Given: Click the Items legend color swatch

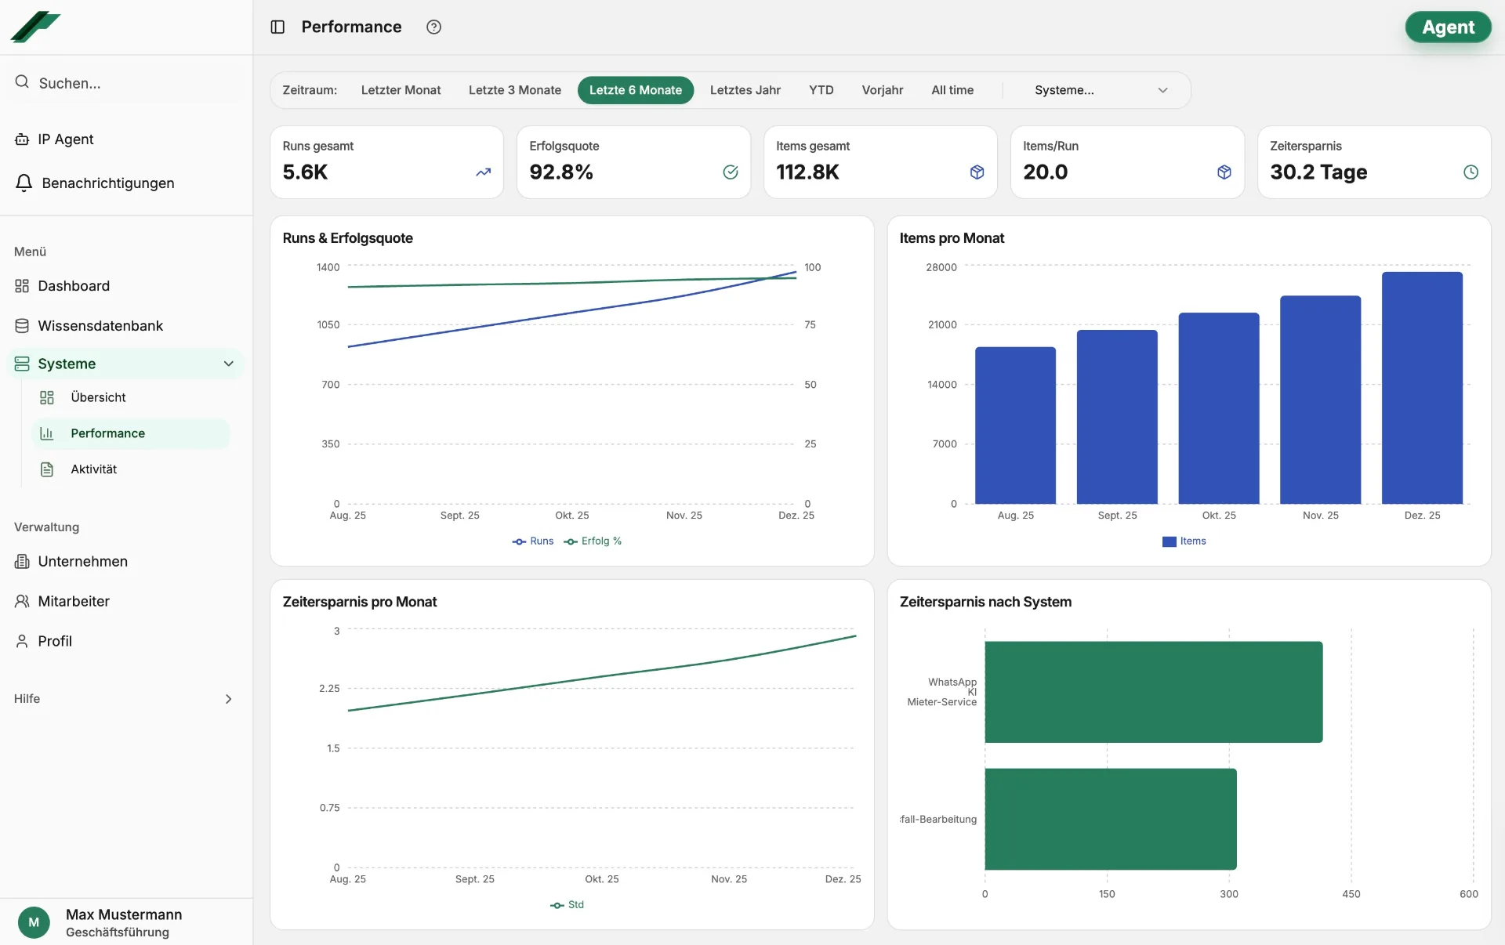Looking at the screenshot, I should point(1168,541).
